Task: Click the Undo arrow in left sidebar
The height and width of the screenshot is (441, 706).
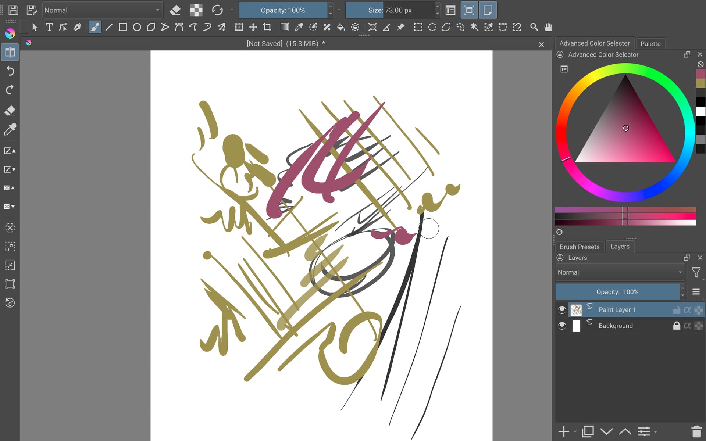Action: point(10,71)
